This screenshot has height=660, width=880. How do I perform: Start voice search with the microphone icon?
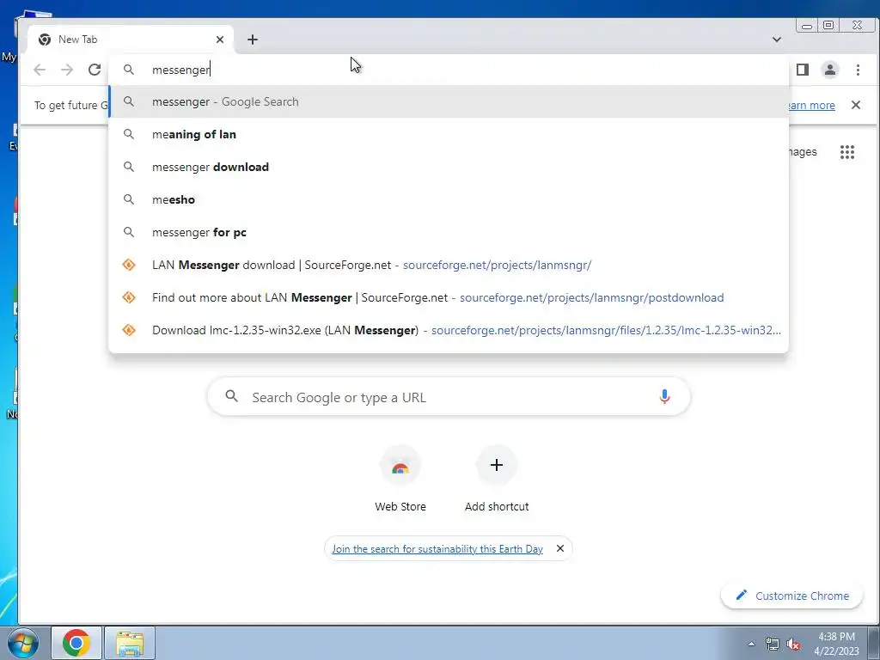click(664, 397)
